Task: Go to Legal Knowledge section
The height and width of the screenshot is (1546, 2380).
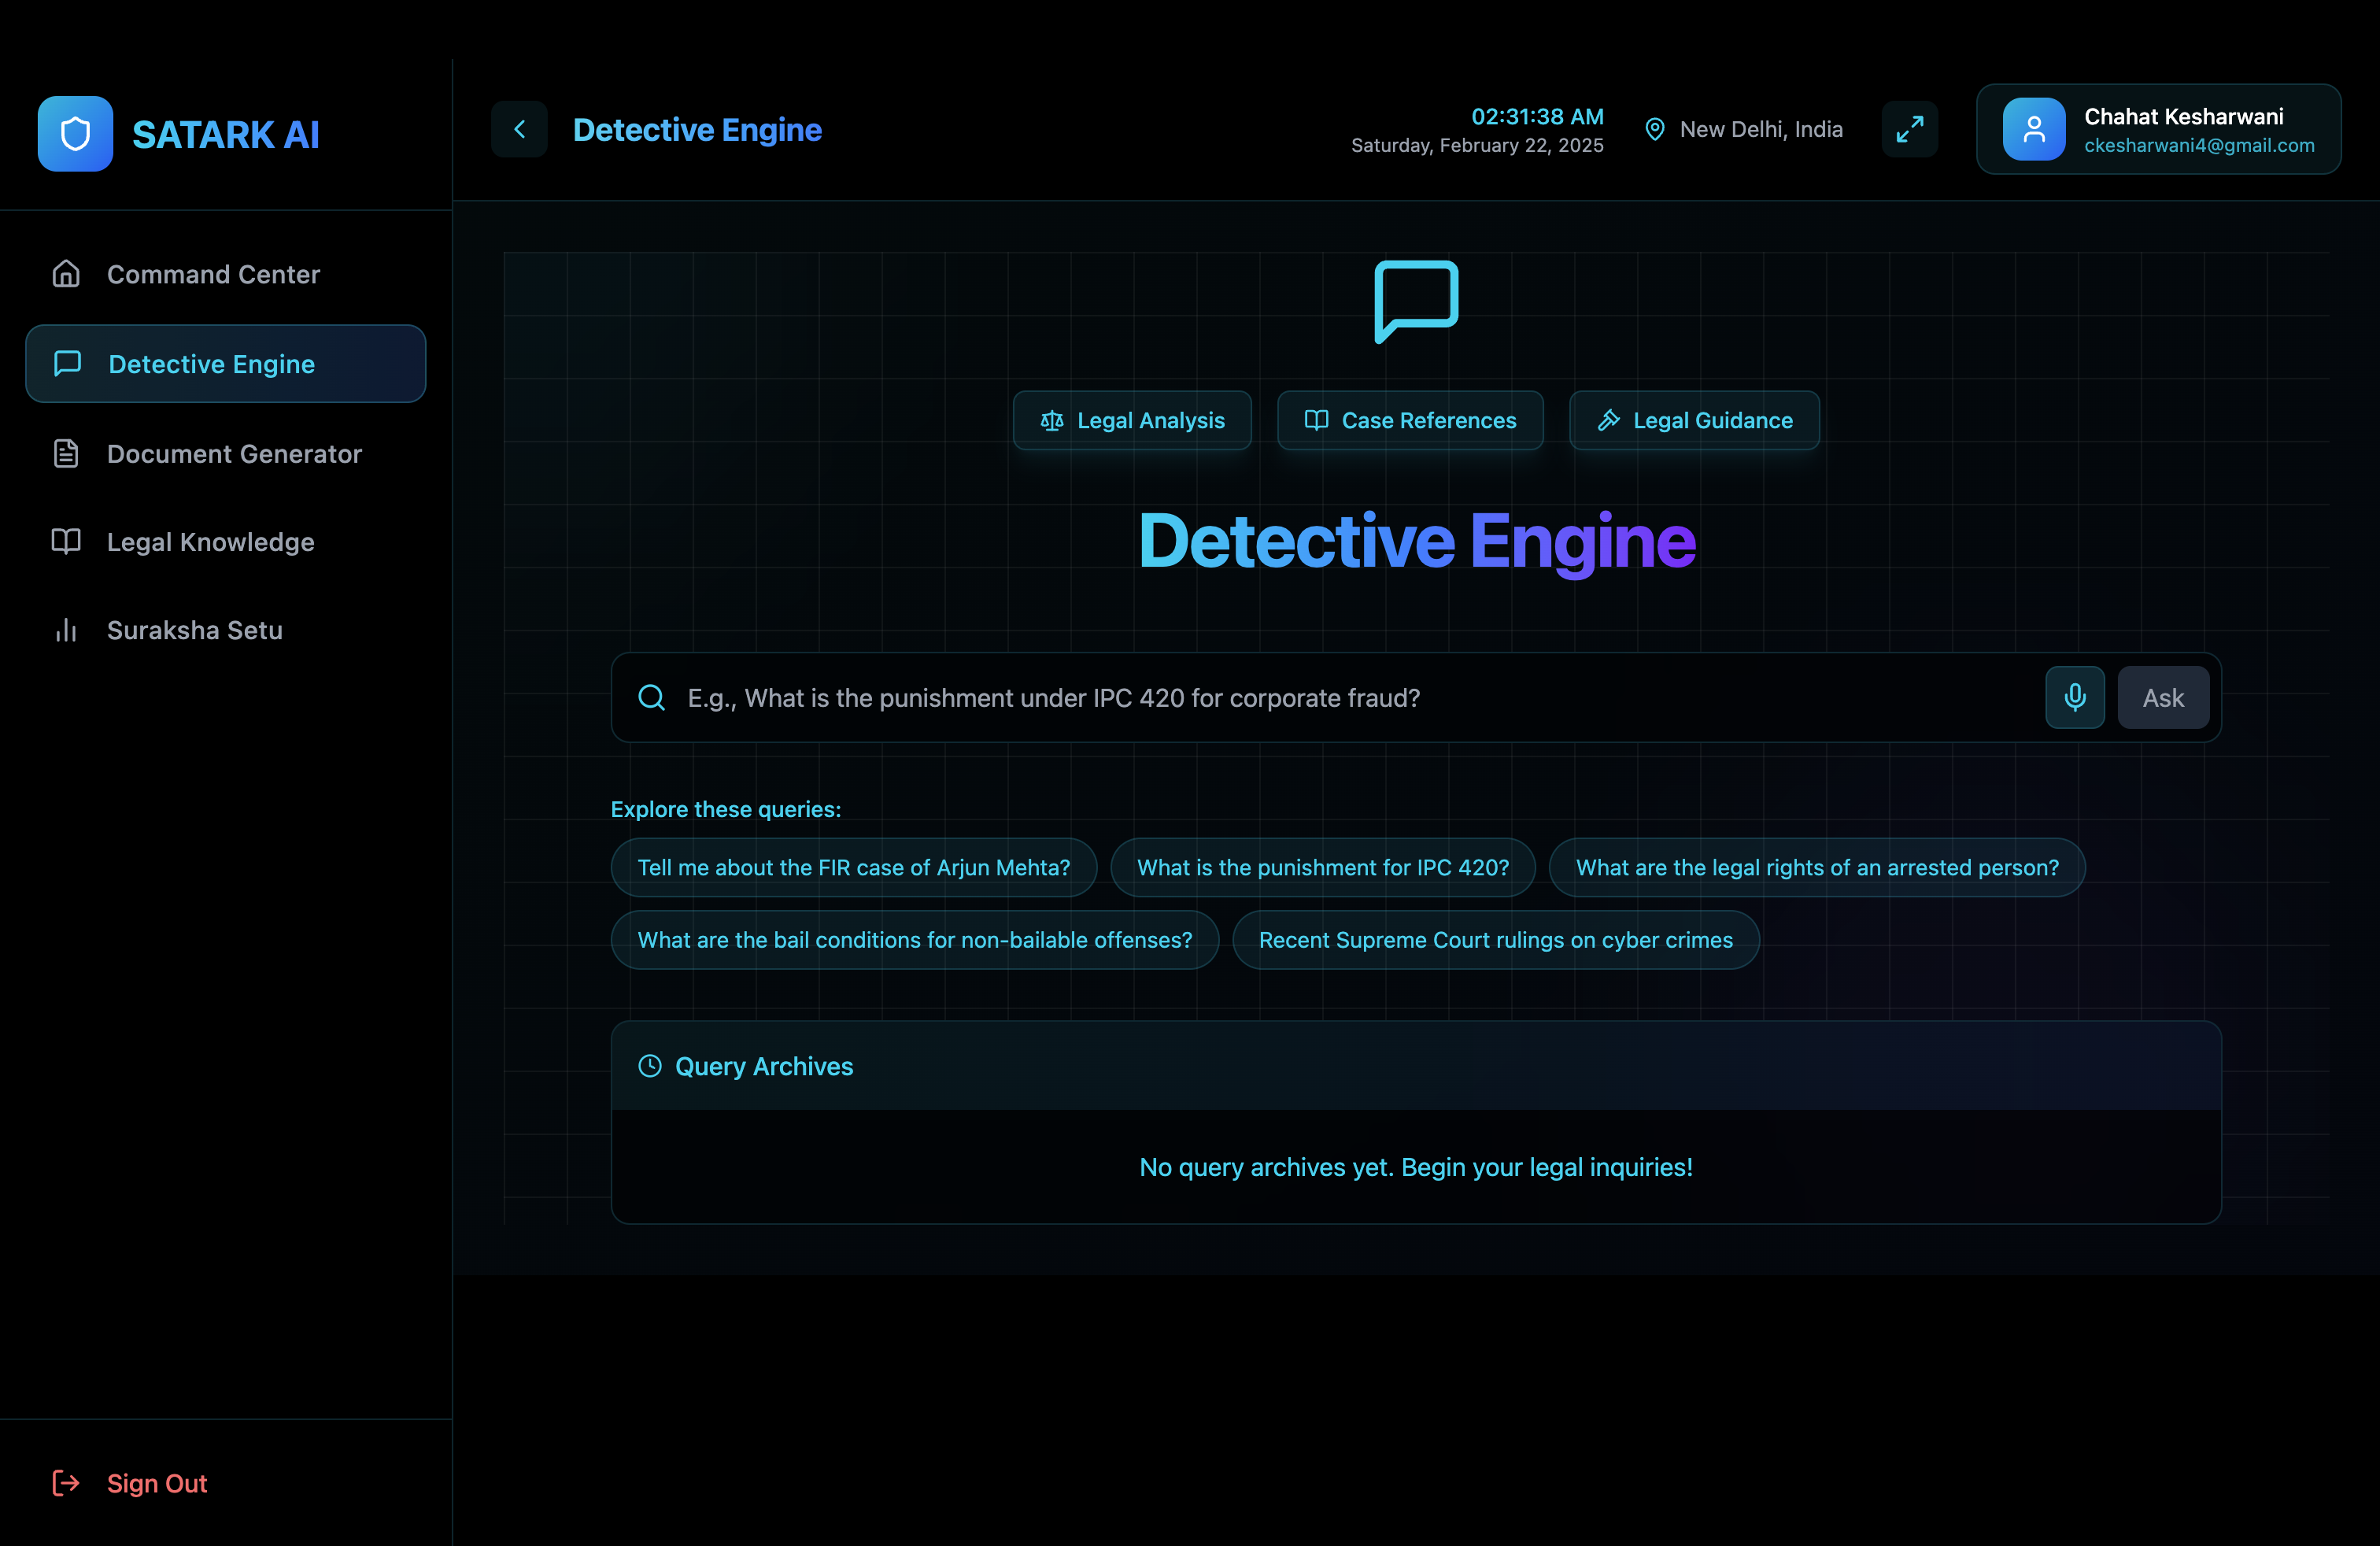Action: (x=210, y=542)
